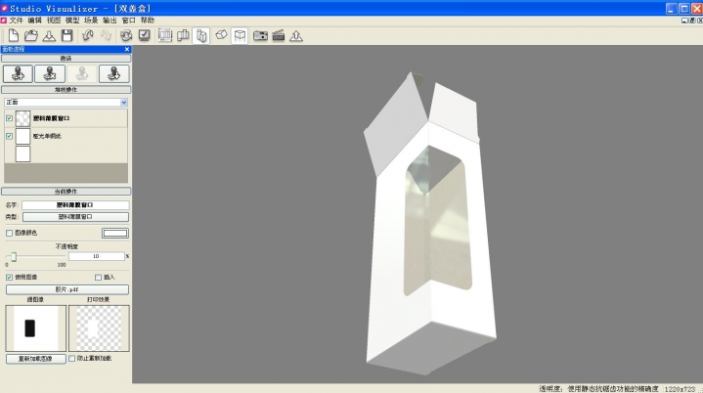Screen dimensions: 703x393
Task: Click the 重新加载图像 button
Action: 36,359
